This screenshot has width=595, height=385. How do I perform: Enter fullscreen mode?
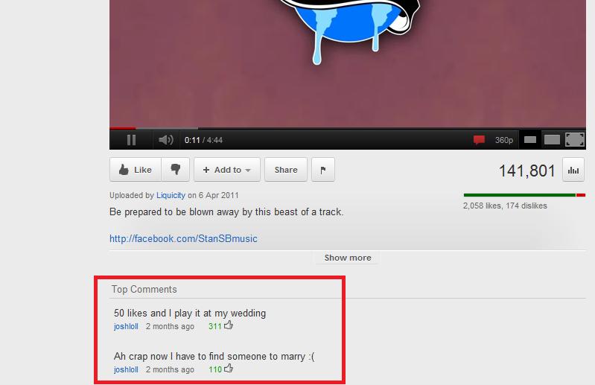(575, 139)
